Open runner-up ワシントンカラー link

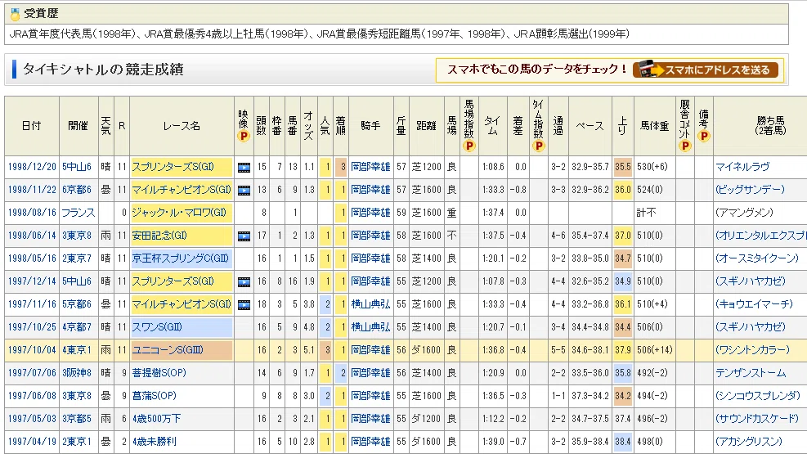(752, 350)
